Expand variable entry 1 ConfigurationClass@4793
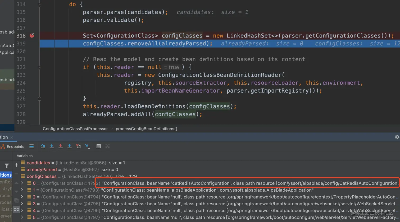Image resolution: width=400 pixels, height=222 pixels. click(22, 190)
